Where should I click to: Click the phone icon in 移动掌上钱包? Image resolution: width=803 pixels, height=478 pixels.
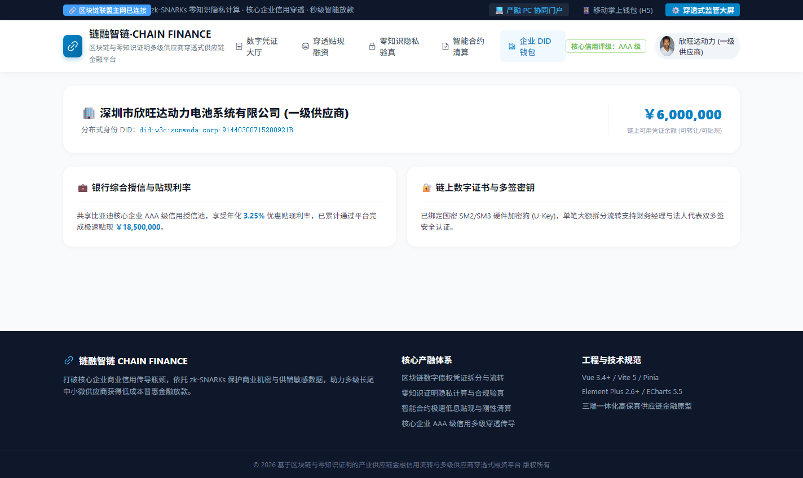tap(586, 10)
